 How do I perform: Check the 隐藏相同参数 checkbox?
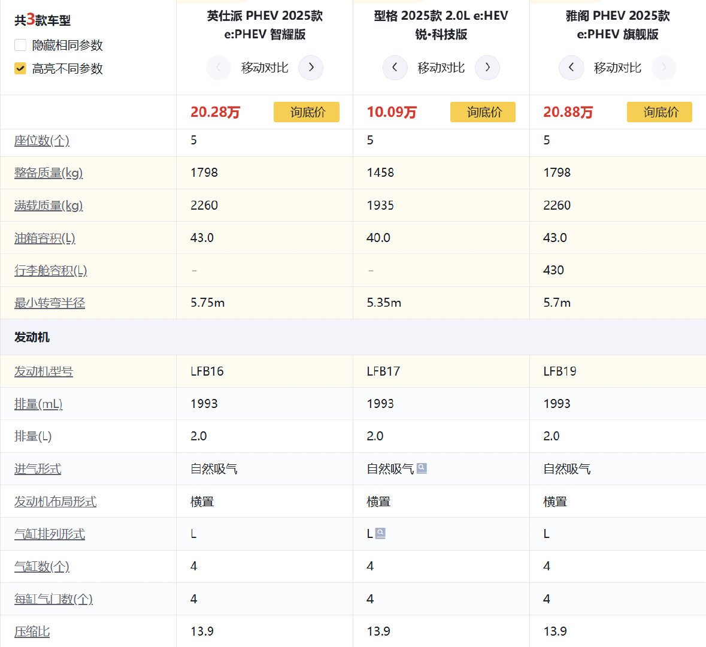click(20, 45)
